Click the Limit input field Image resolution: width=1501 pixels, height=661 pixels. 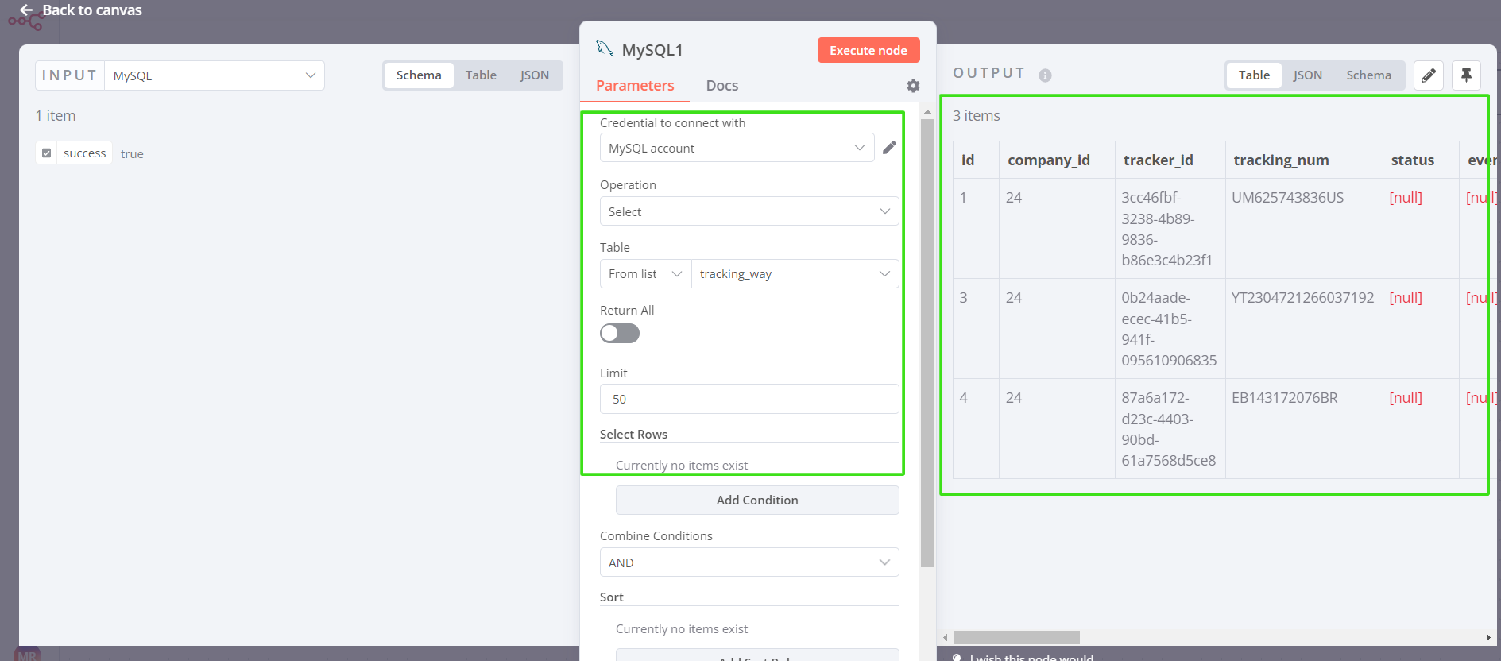click(x=749, y=399)
